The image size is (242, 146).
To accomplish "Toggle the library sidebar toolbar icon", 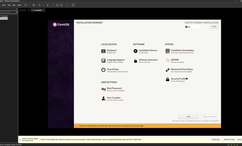I will point(53,5).
